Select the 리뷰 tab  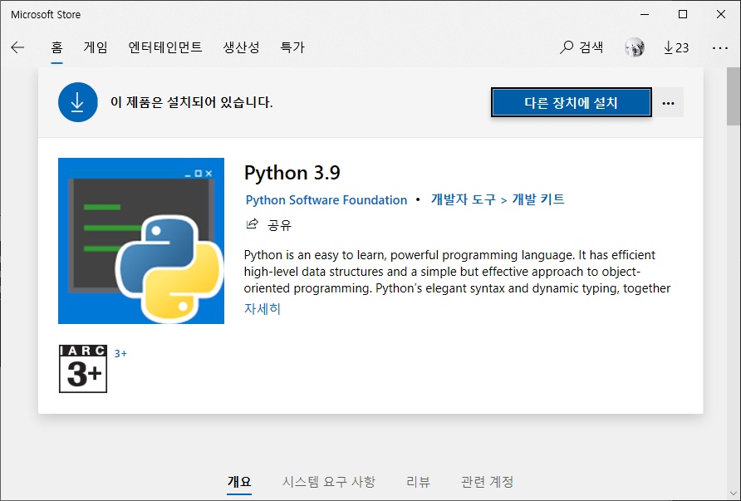point(418,482)
